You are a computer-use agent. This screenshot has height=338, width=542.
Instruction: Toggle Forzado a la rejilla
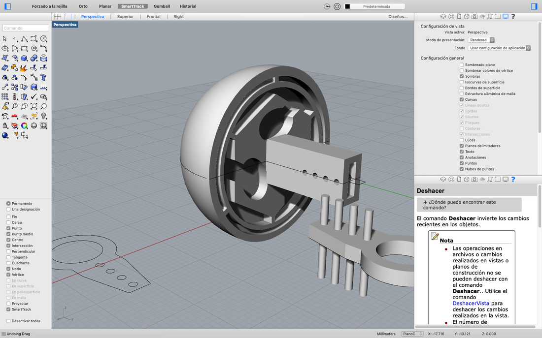tap(49, 6)
